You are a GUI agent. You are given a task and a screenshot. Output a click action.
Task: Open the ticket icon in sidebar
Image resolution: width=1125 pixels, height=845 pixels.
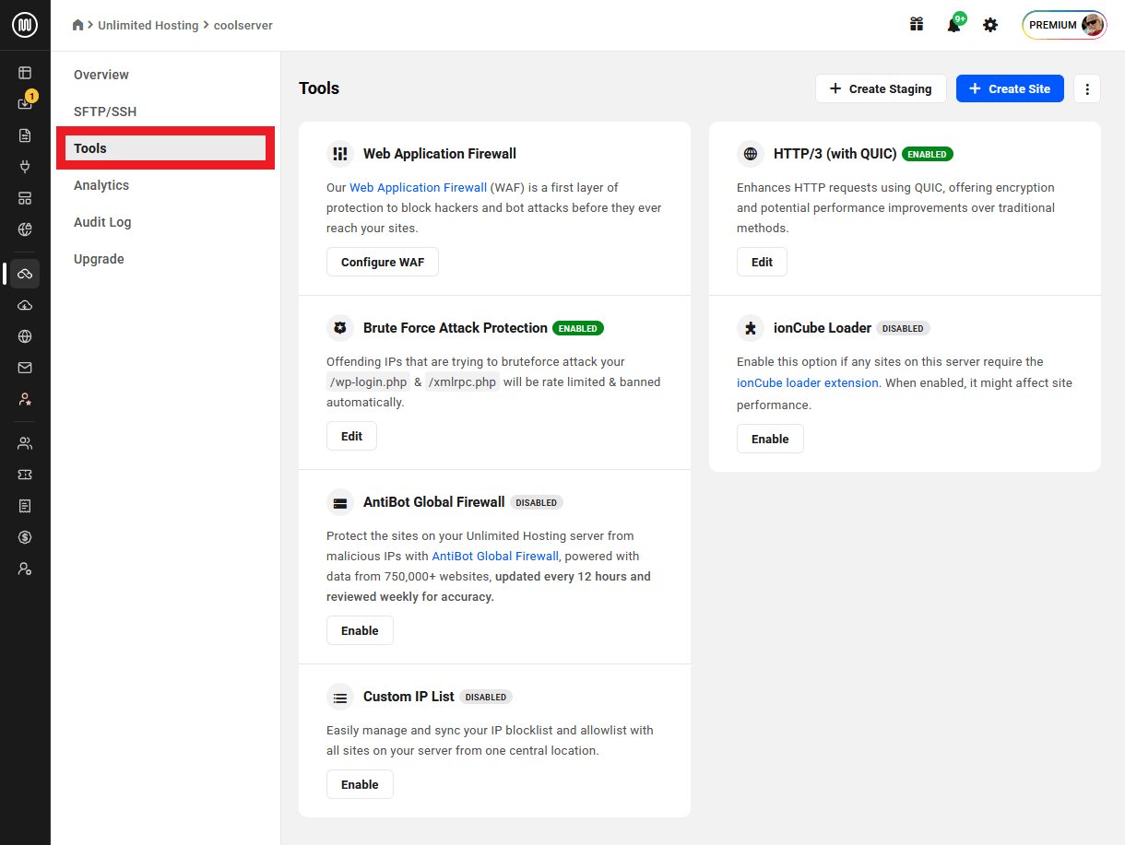click(x=25, y=475)
